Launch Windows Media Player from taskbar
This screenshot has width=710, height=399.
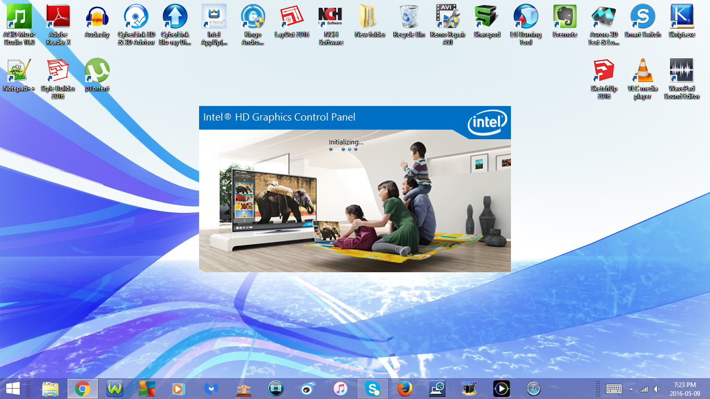coord(179,389)
